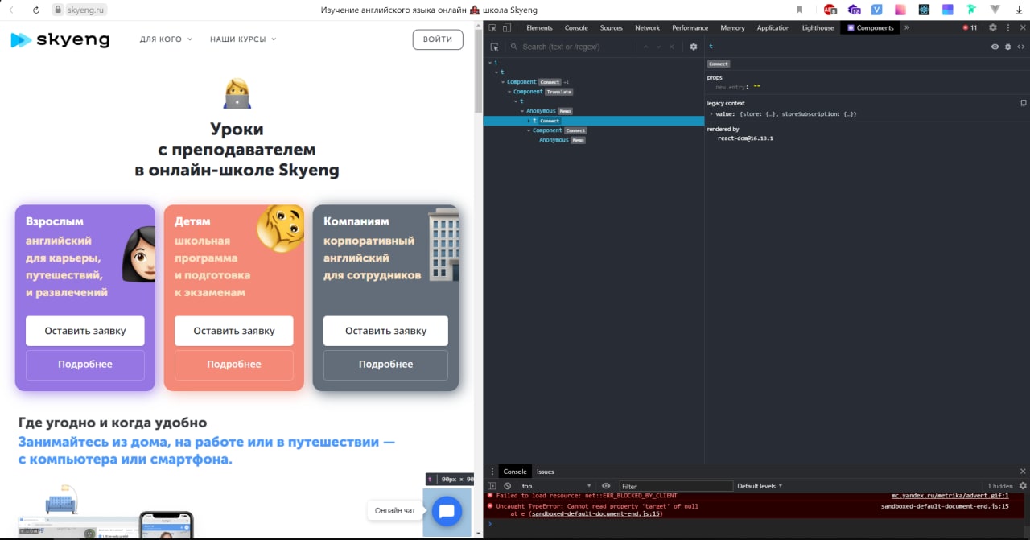Close the DevTools console drawer
The width and height of the screenshot is (1030, 540).
click(x=1023, y=472)
